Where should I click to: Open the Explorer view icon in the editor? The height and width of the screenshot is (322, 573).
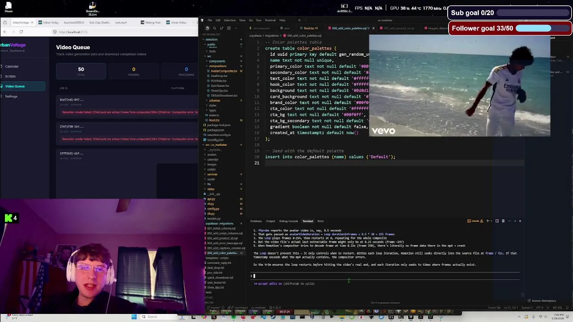[207, 28]
